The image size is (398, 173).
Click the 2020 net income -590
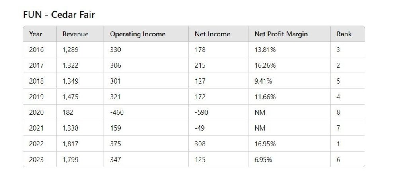point(201,112)
